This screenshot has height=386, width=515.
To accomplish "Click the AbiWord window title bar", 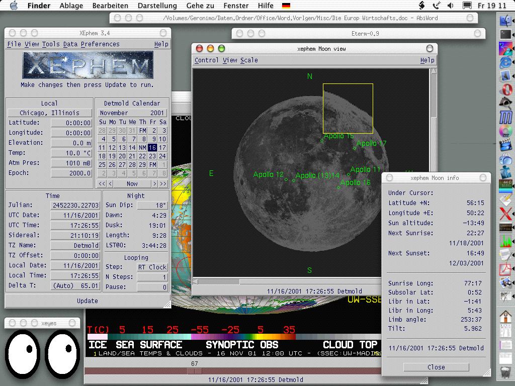I will click(x=294, y=18).
